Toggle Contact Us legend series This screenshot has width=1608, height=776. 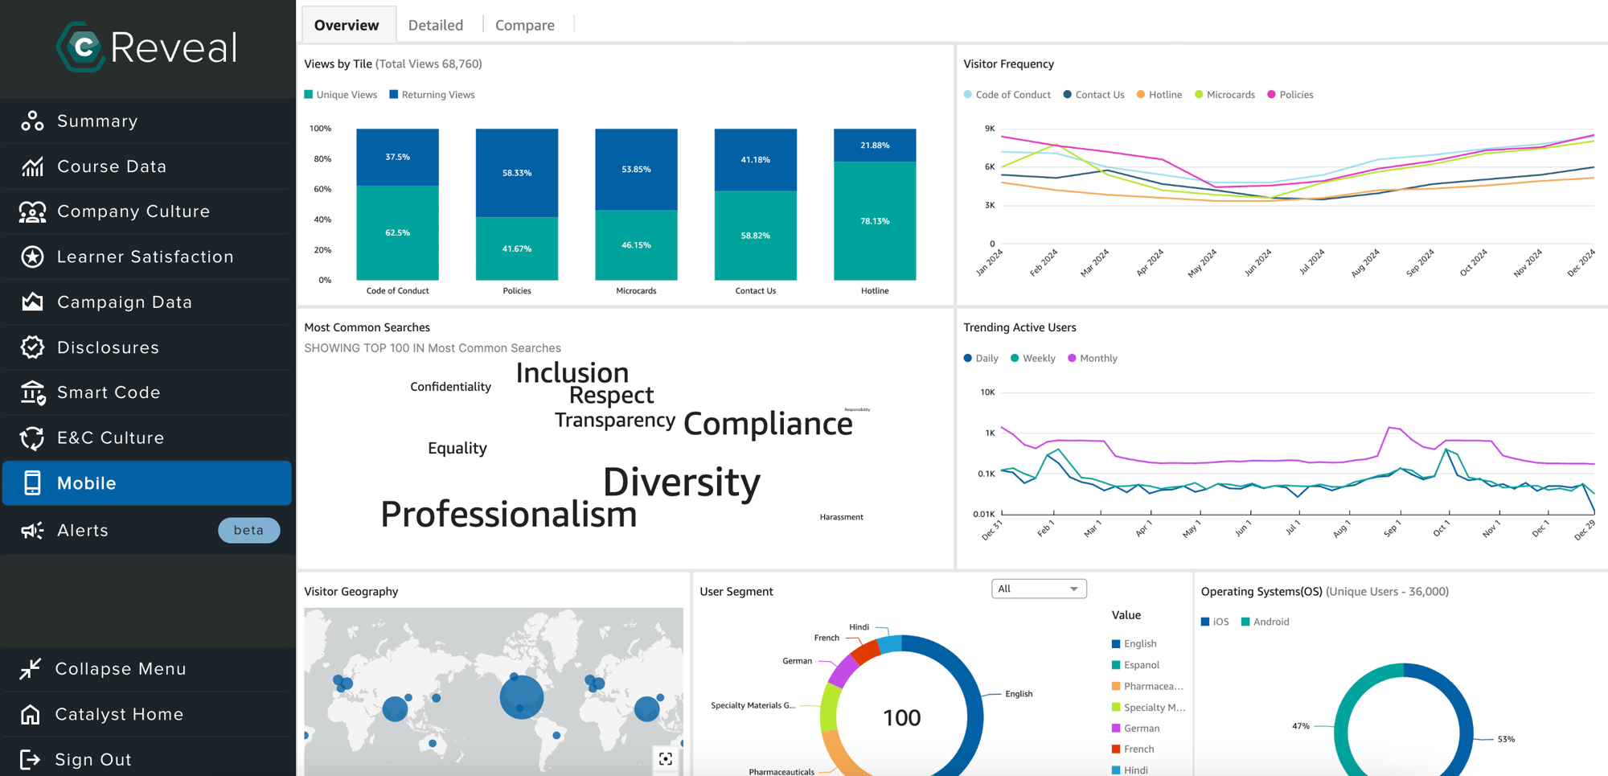(1094, 95)
